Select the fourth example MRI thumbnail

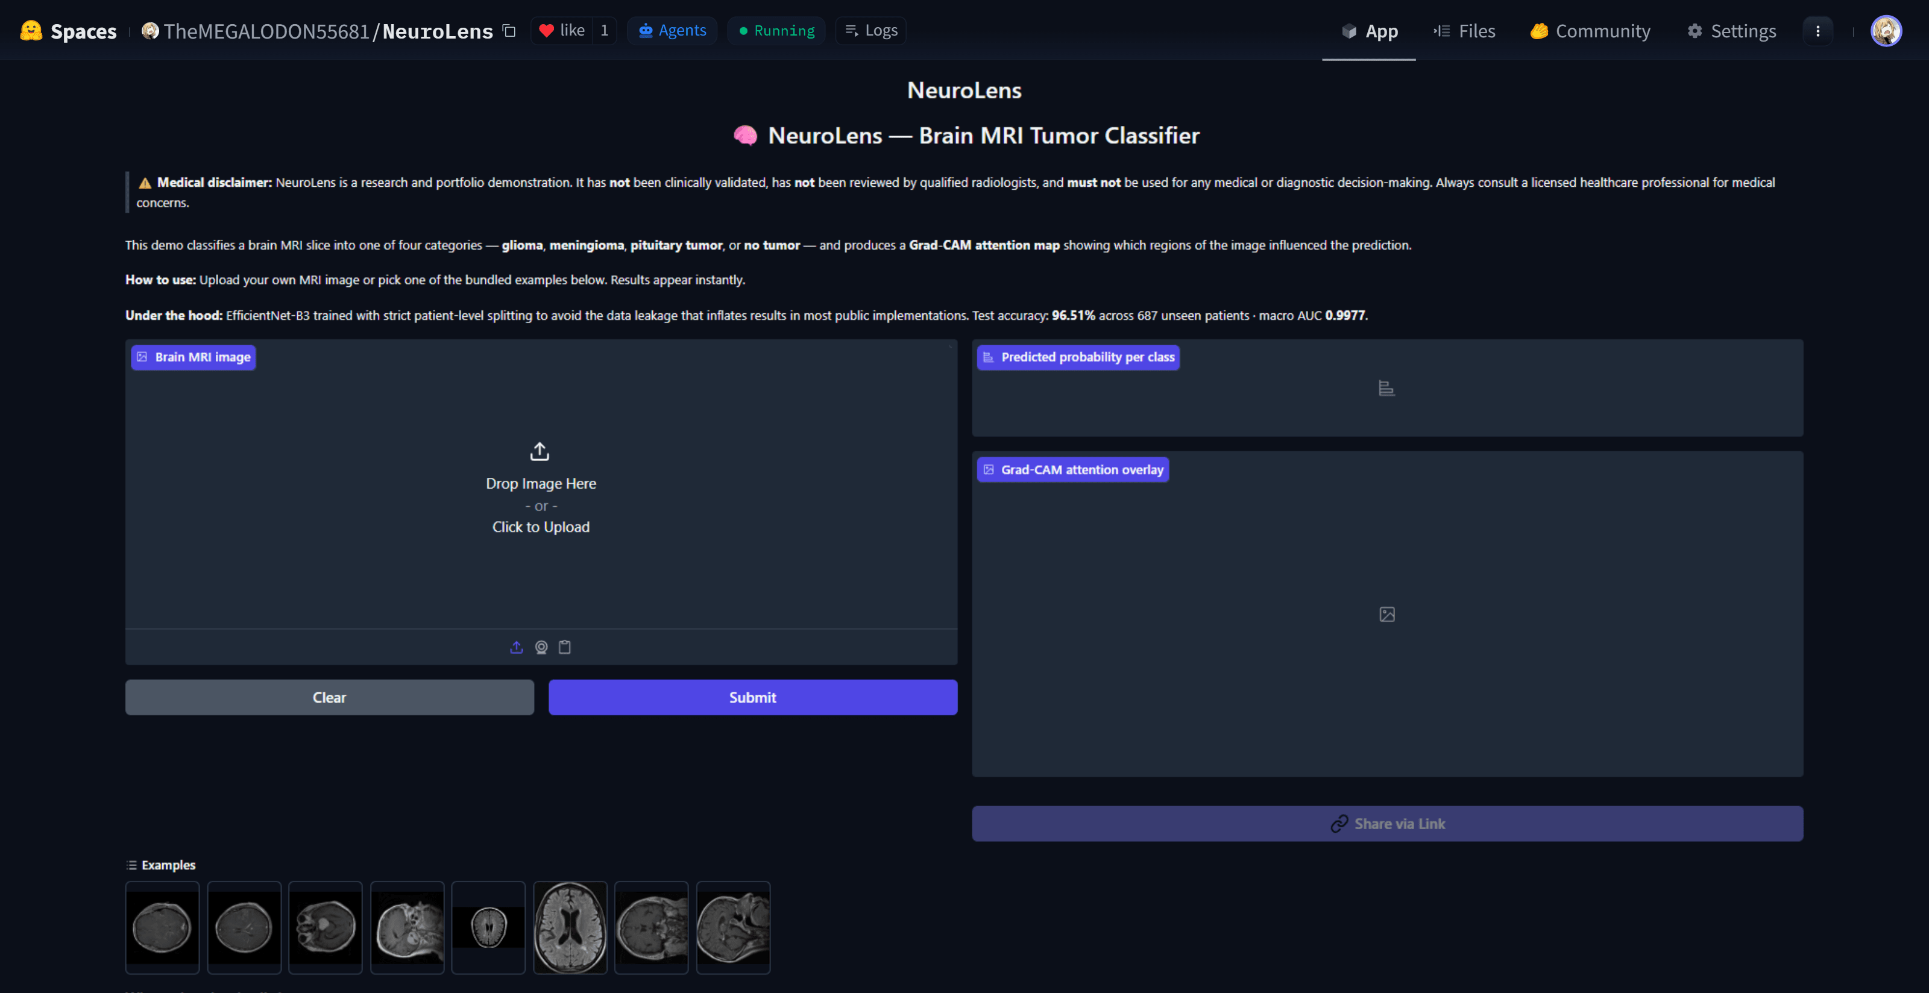point(408,928)
